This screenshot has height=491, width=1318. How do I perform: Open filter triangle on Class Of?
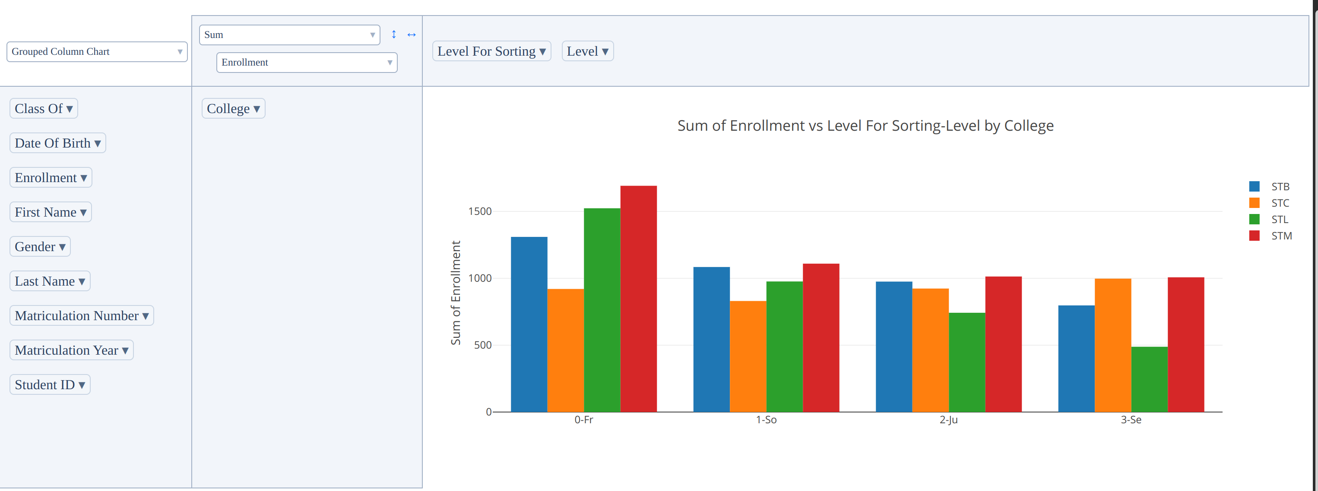(70, 109)
